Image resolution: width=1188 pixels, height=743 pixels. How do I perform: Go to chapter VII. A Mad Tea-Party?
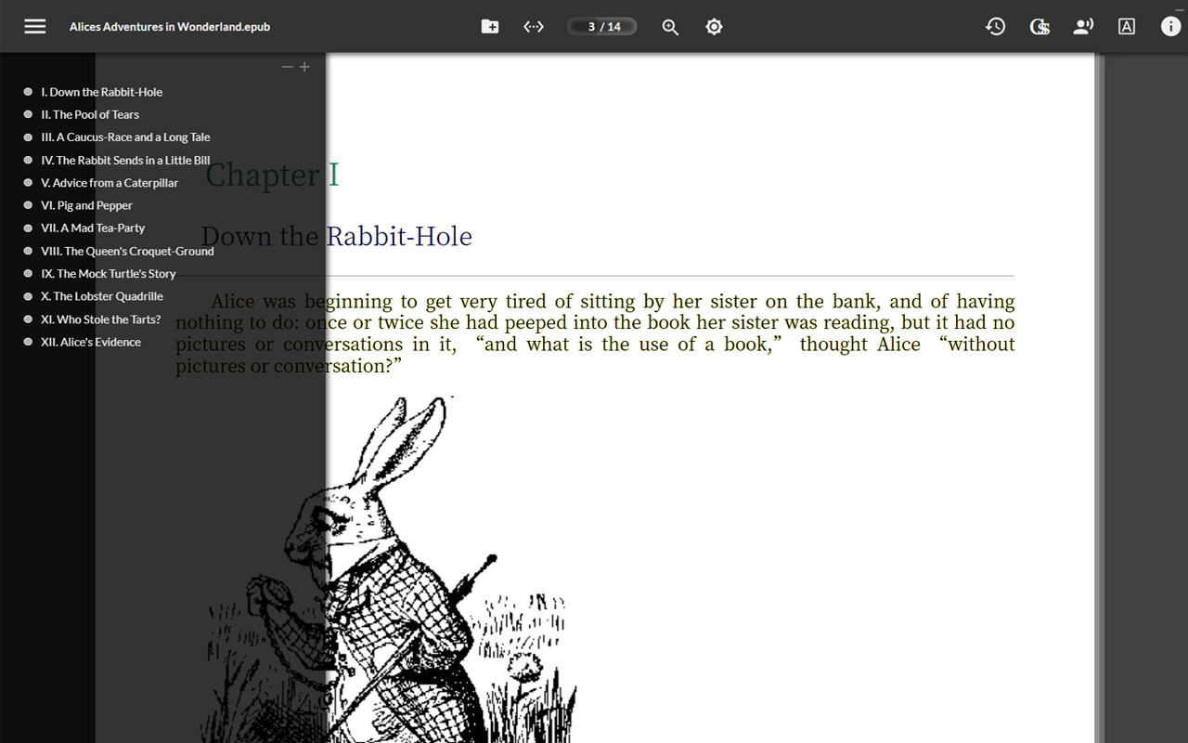pyautogui.click(x=93, y=228)
